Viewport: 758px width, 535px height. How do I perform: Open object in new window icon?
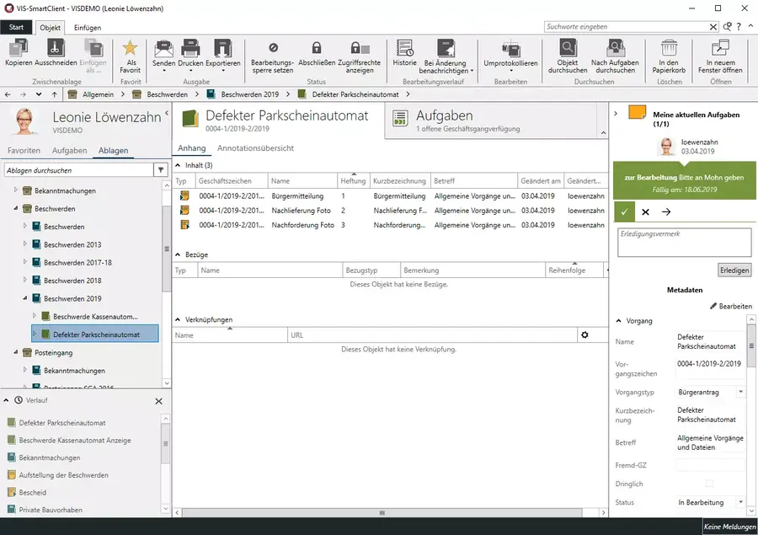(x=720, y=49)
